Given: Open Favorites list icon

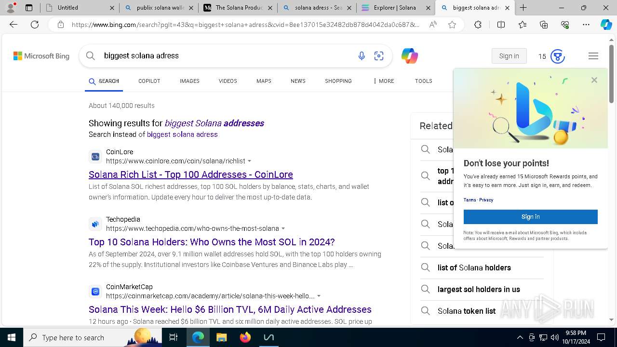Looking at the screenshot, I should [x=523, y=25].
